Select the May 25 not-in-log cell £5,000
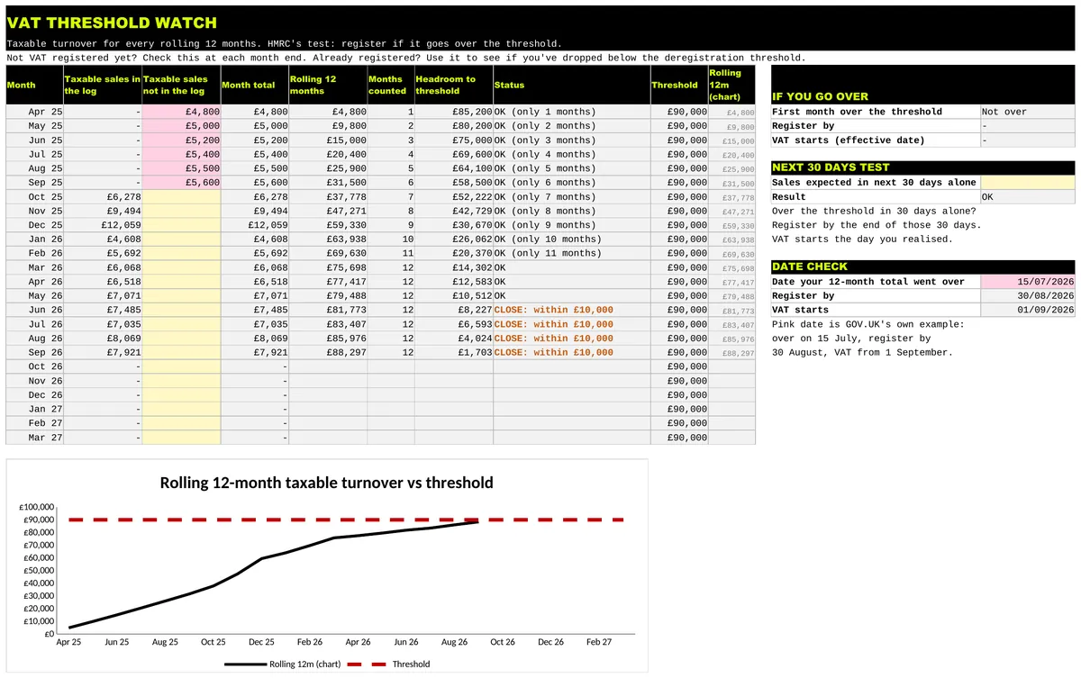This screenshot has height=678, width=1081. pyautogui.click(x=181, y=126)
